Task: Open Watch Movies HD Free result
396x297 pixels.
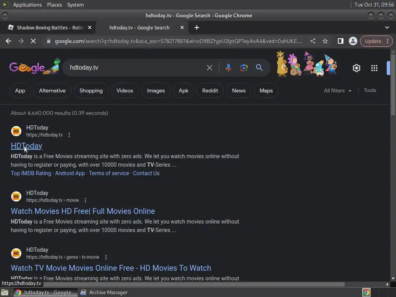Action: tap(83, 211)
